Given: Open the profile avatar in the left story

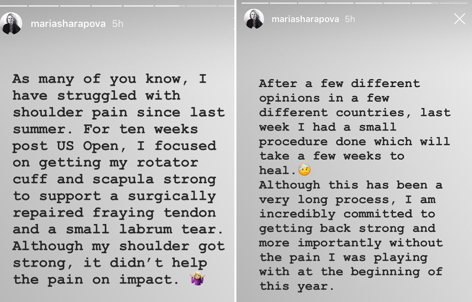Looking at the screenshot, I should (x=11, y=23).
